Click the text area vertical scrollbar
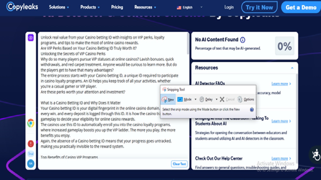The image size is (321, 180). [x=188, y=44]
